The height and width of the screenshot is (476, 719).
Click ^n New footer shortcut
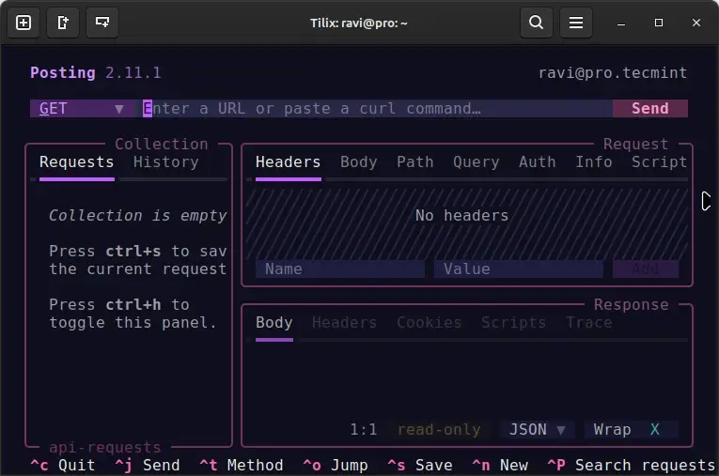[x=500, y=466]
